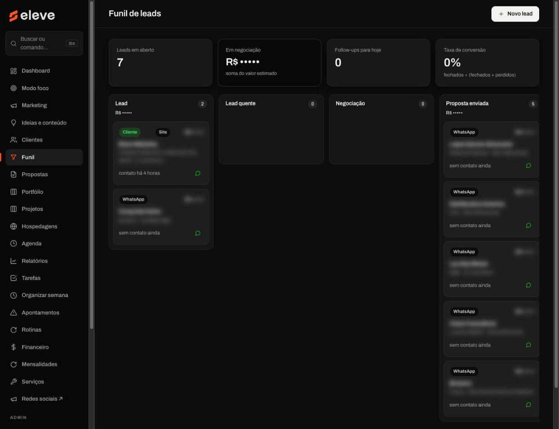Go to Clientes page
Image resolution: width=559 pixels, height=429 pixels.
[x=44, y=140]
